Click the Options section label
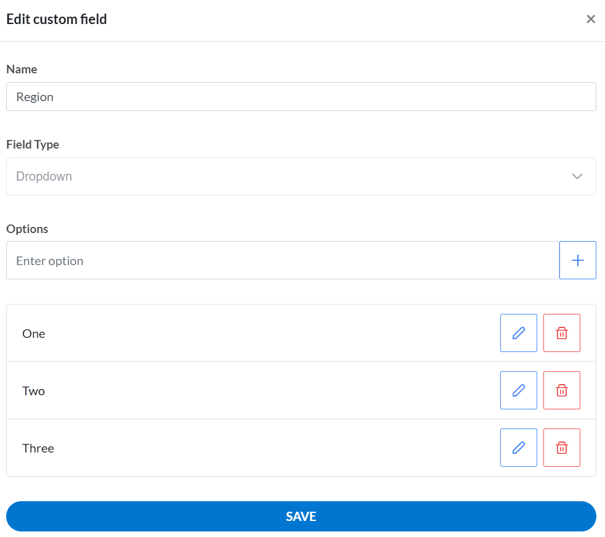Screen dimensions: 605x537 click(27, 229)
